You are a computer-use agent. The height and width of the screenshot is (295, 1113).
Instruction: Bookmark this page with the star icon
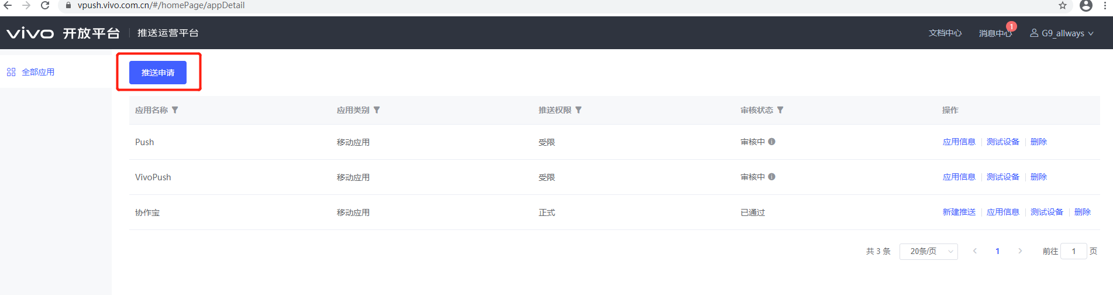click(x=1063, y=5)
